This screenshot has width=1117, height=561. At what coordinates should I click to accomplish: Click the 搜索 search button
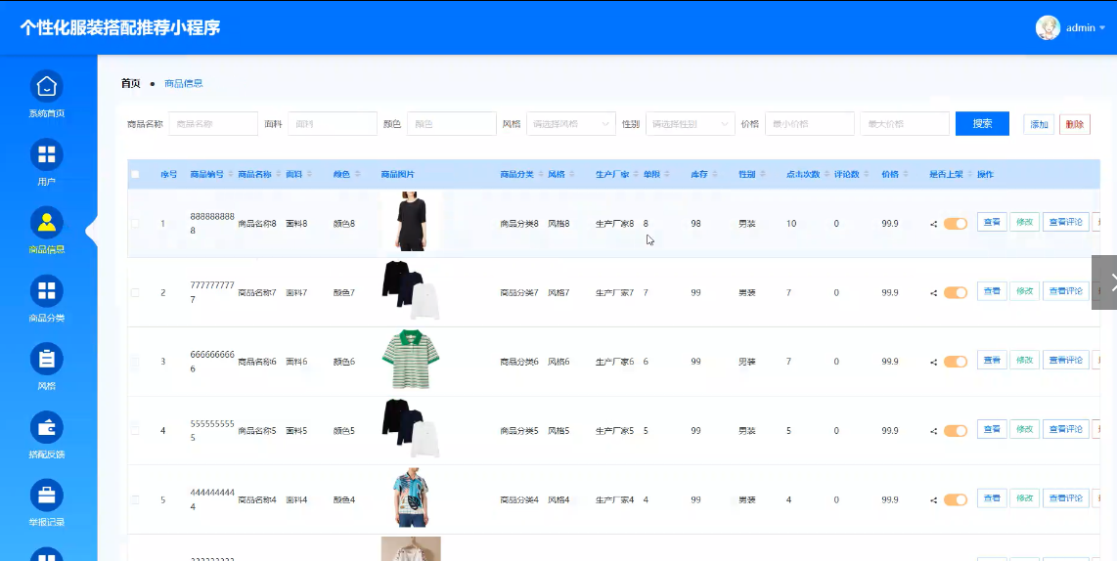click(x=982, y=124)
